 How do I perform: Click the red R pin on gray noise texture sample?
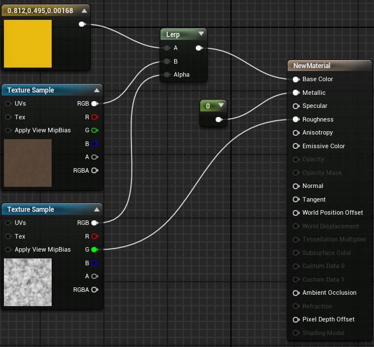[95, 236]
